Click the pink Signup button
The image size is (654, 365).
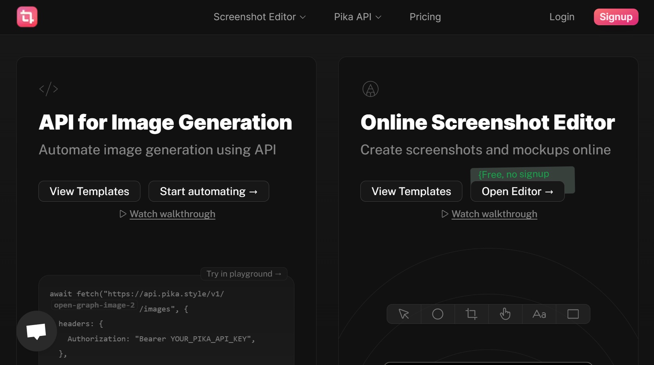[x=616, y=17]
